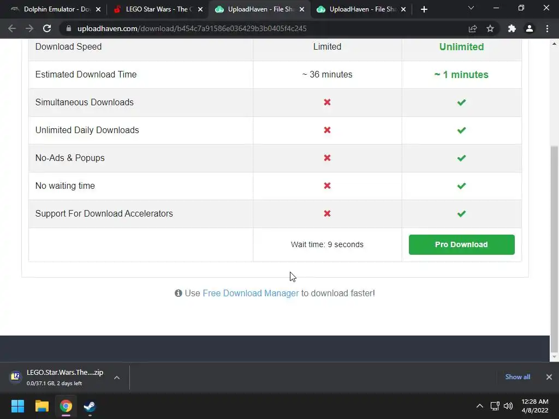
Task: Click the page vertical scrollbar thumb
Action: [x=554, y=248]
